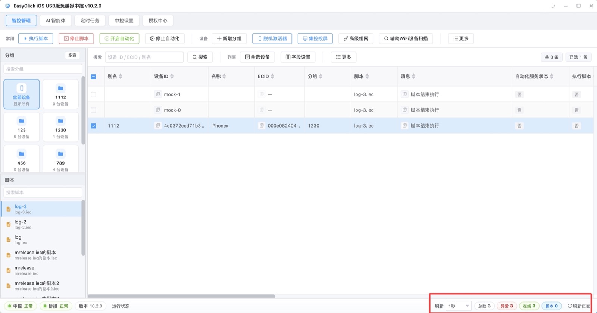This screenshot has height=313, width=597.
Task: Open the 全部设备 group card
Action: 22,94
